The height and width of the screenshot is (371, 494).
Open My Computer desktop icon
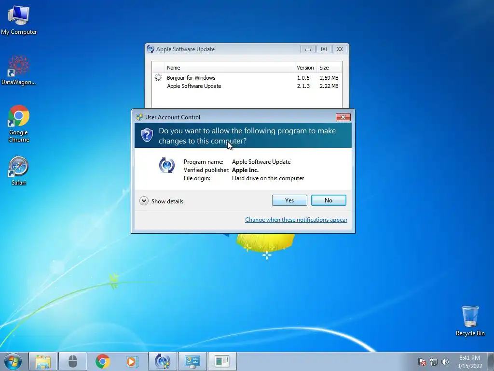coord(19,19)
